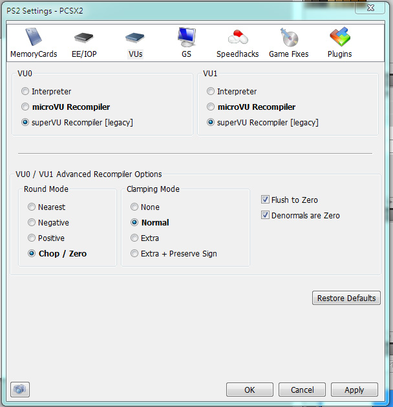Click the Restore Defaults button
This screenshot has height=407, width=393.
click(346, 298)
